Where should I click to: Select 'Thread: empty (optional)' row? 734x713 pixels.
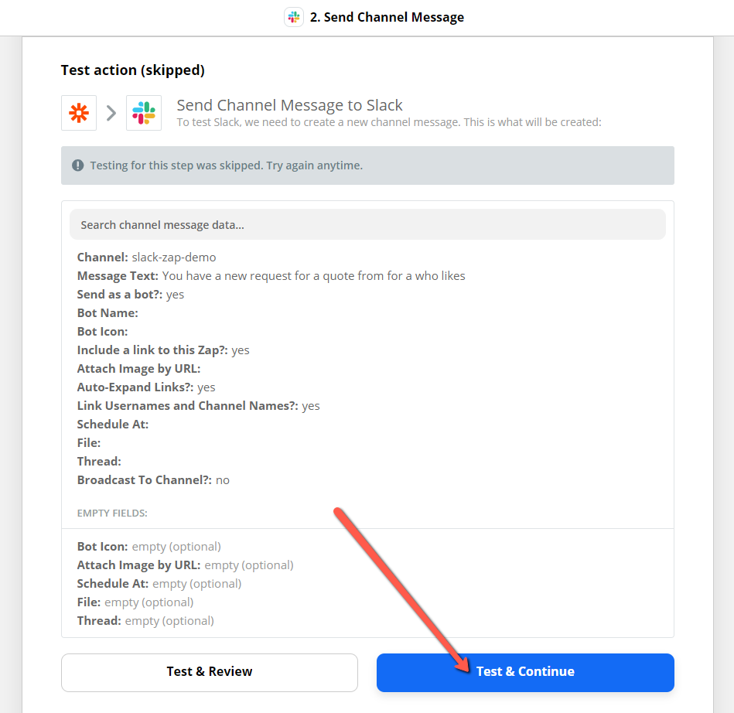pos(145,621)
